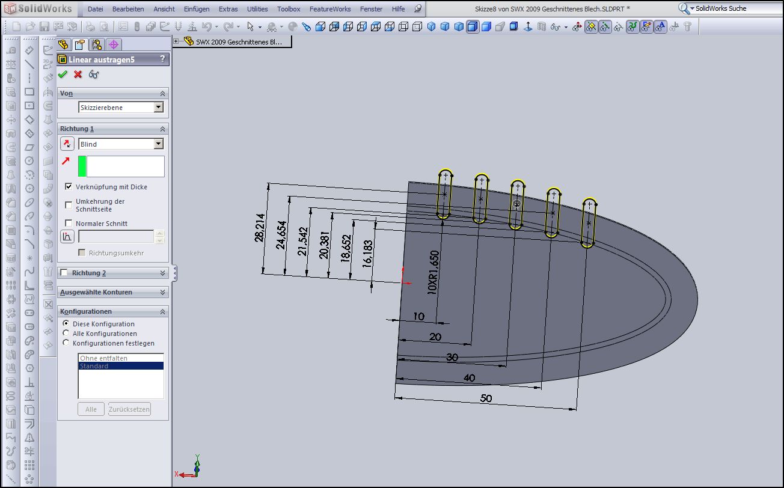Check the Normaler Schnitt option

coord(69,224)
